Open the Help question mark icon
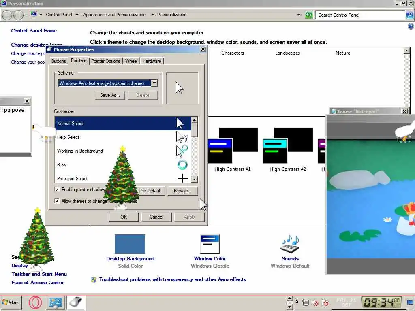The height and width of the screenshot is (311, 415). pos(411,26)
